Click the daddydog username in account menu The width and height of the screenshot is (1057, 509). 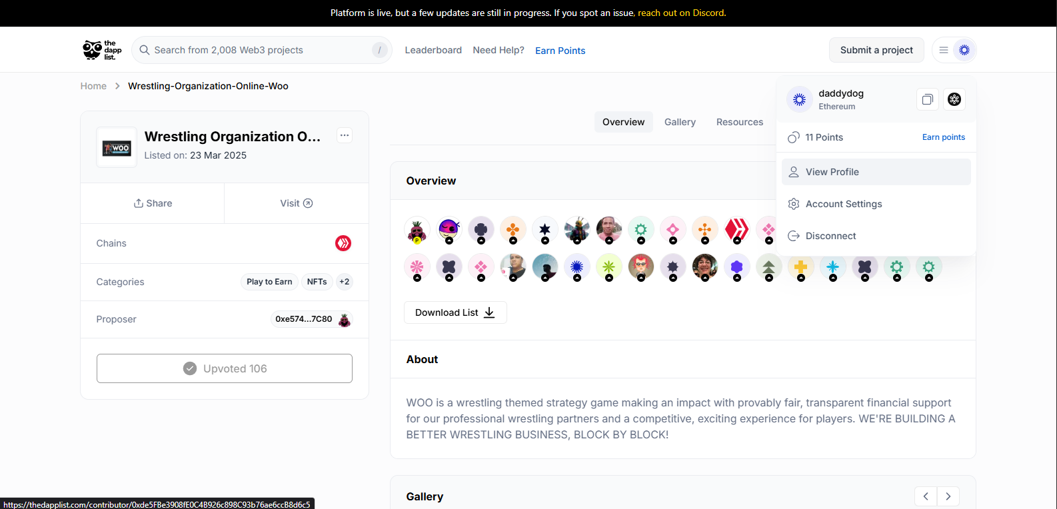coord(841,93)
